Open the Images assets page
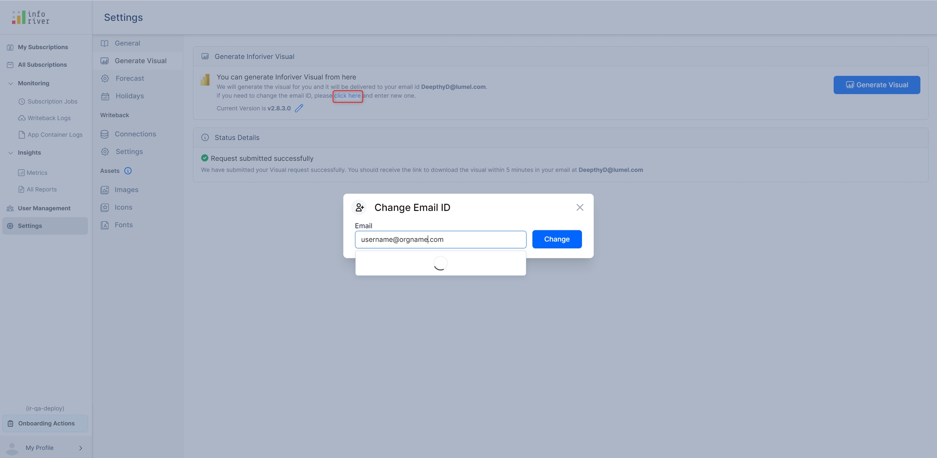937x458 pixels. click(126, 189)
